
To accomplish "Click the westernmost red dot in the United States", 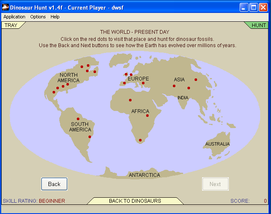I will click(x=54, y=92).
